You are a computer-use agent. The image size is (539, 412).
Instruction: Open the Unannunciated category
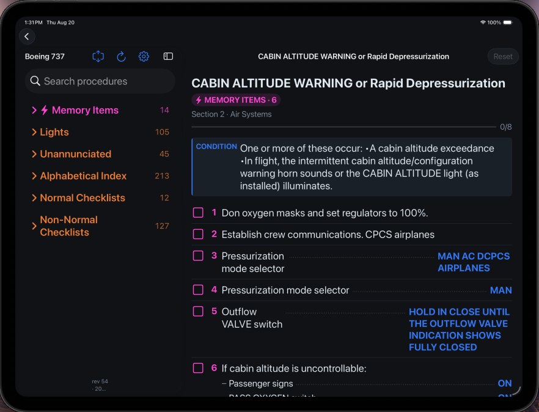click(100, 154)
